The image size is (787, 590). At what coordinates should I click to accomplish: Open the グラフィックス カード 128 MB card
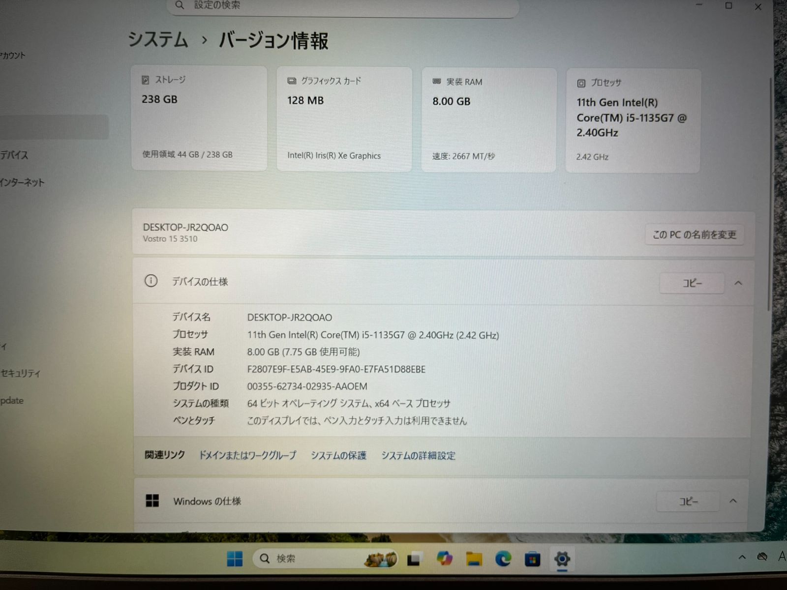coord(344,119)
